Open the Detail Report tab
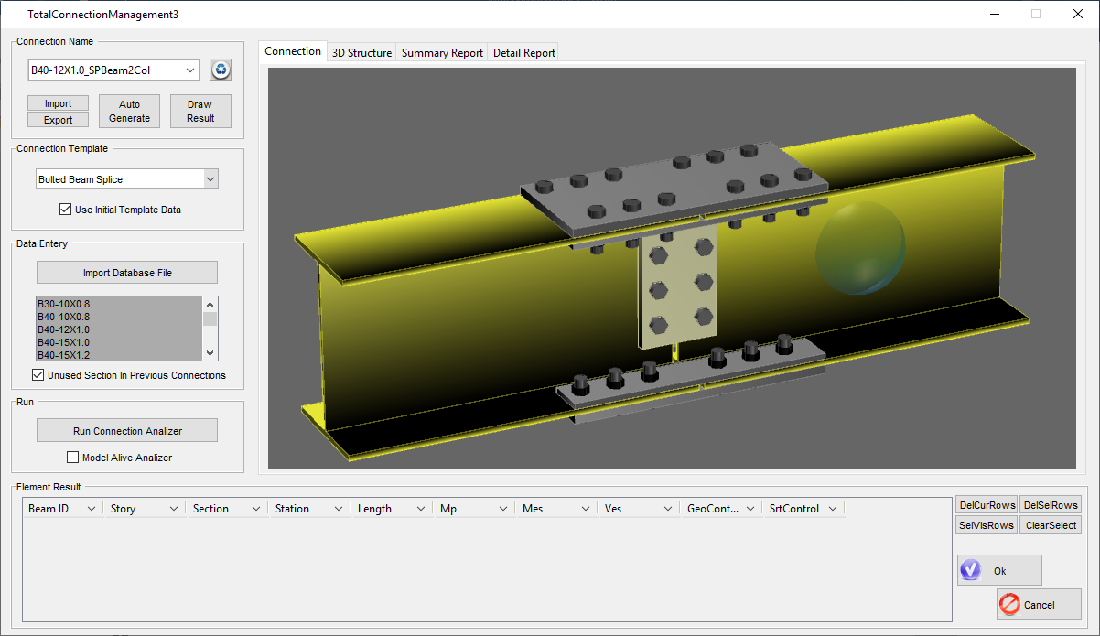The height and width of the screenshot is (636, 1100). 523,53
